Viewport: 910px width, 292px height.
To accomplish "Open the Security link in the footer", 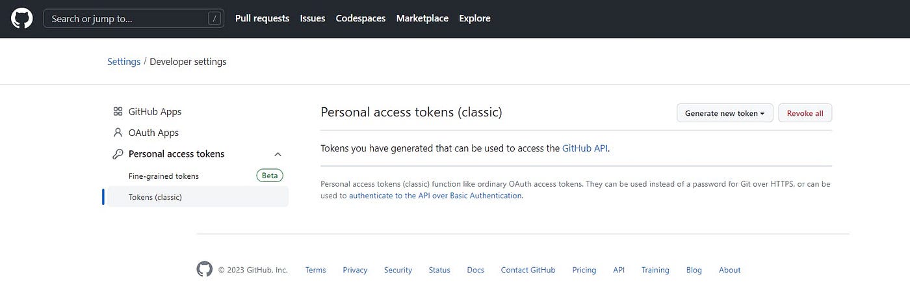I will [x=398, y=270].
